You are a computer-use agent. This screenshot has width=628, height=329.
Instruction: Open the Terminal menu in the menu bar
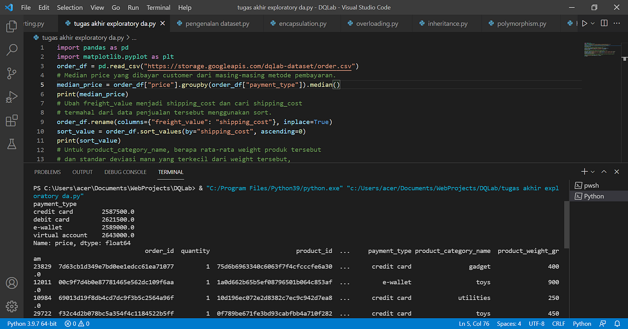point(158,7)
